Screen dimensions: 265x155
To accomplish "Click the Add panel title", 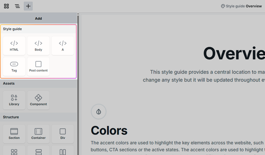I will [x=38, y=19].
